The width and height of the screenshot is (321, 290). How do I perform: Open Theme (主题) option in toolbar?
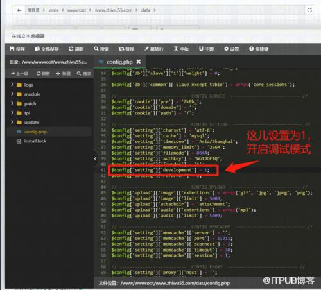tap(206, 49)
